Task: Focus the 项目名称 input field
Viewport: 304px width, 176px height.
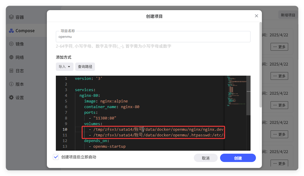Action: tap(153, 37)
